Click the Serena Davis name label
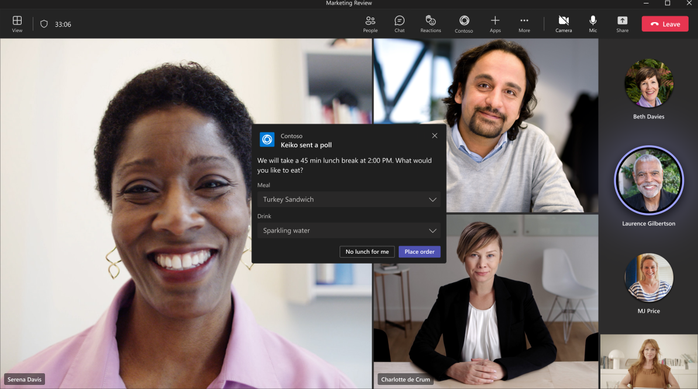The height and width of the screenshot is (389, 698). point(25,379)
